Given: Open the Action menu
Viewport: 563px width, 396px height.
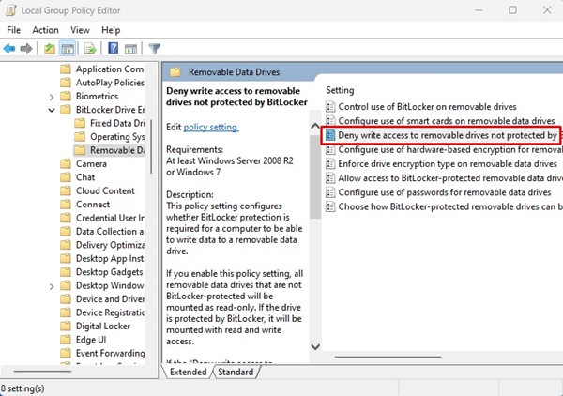Looking at the screenshot, I should [x=45, y=29].
